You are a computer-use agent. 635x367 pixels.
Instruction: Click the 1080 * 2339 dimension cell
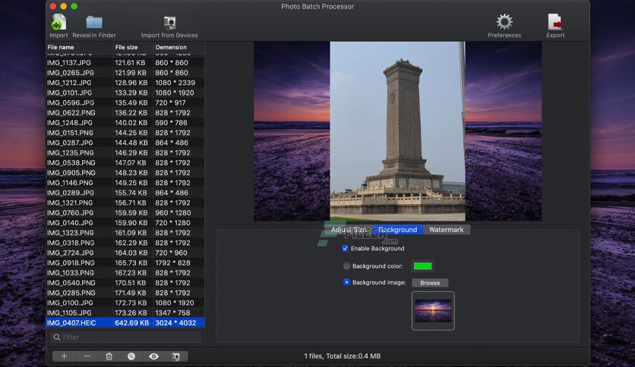(175, 83)
